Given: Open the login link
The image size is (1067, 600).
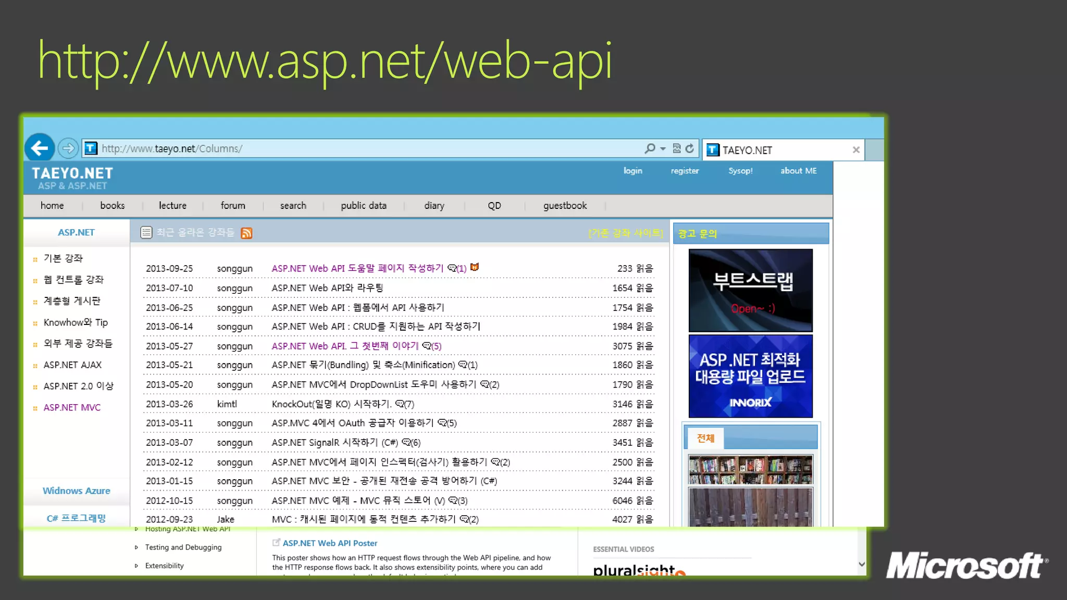Looking at the screenshot, I should point(632,171).
